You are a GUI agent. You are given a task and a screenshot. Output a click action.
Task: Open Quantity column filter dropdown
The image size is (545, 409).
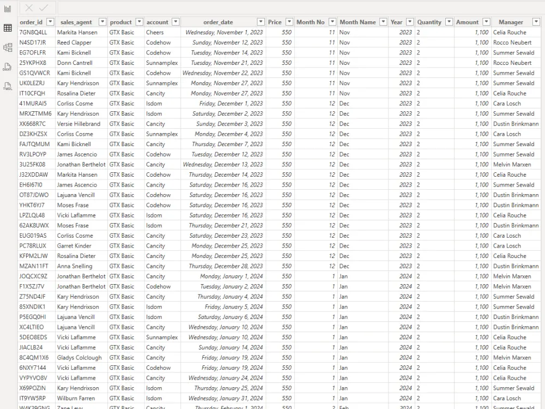[450, 22]
